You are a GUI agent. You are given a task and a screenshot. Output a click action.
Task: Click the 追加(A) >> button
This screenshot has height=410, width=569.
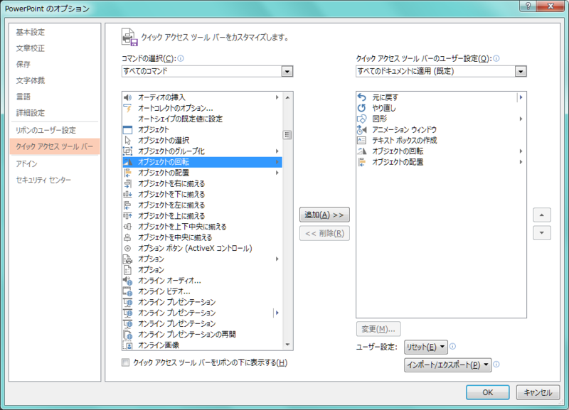point(324,215)
